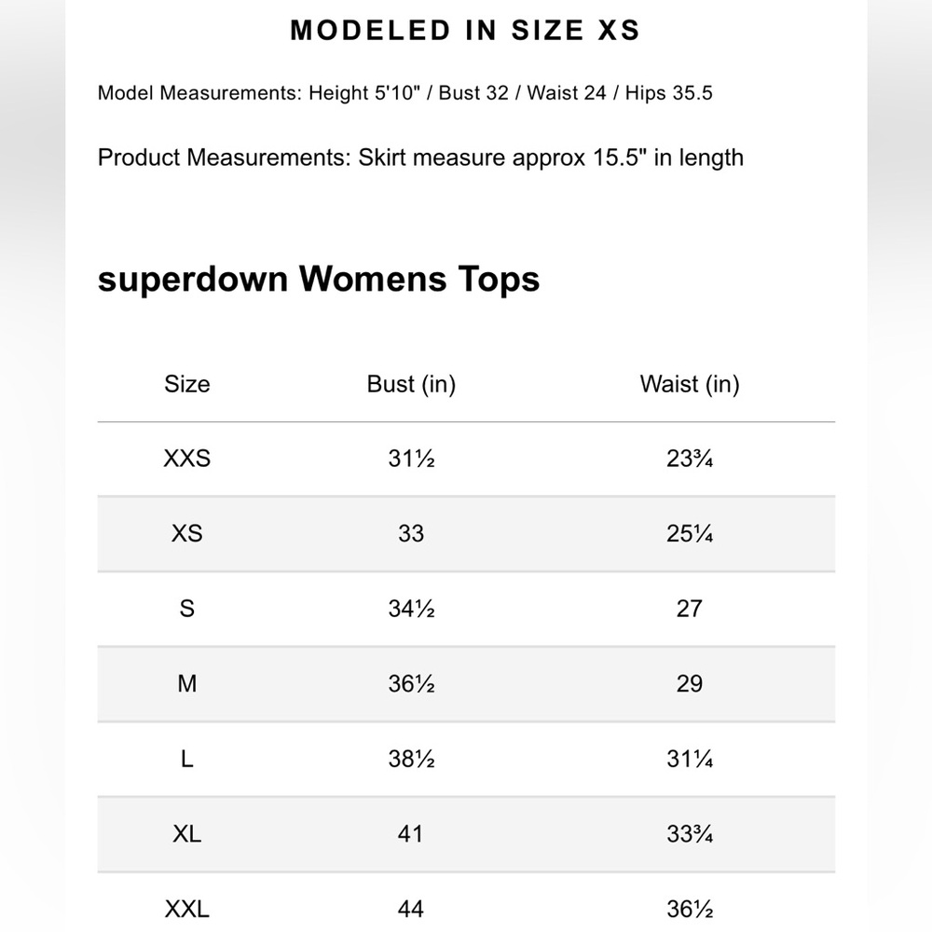
Task: Choose the M size row label
Action: coord(187,684)
